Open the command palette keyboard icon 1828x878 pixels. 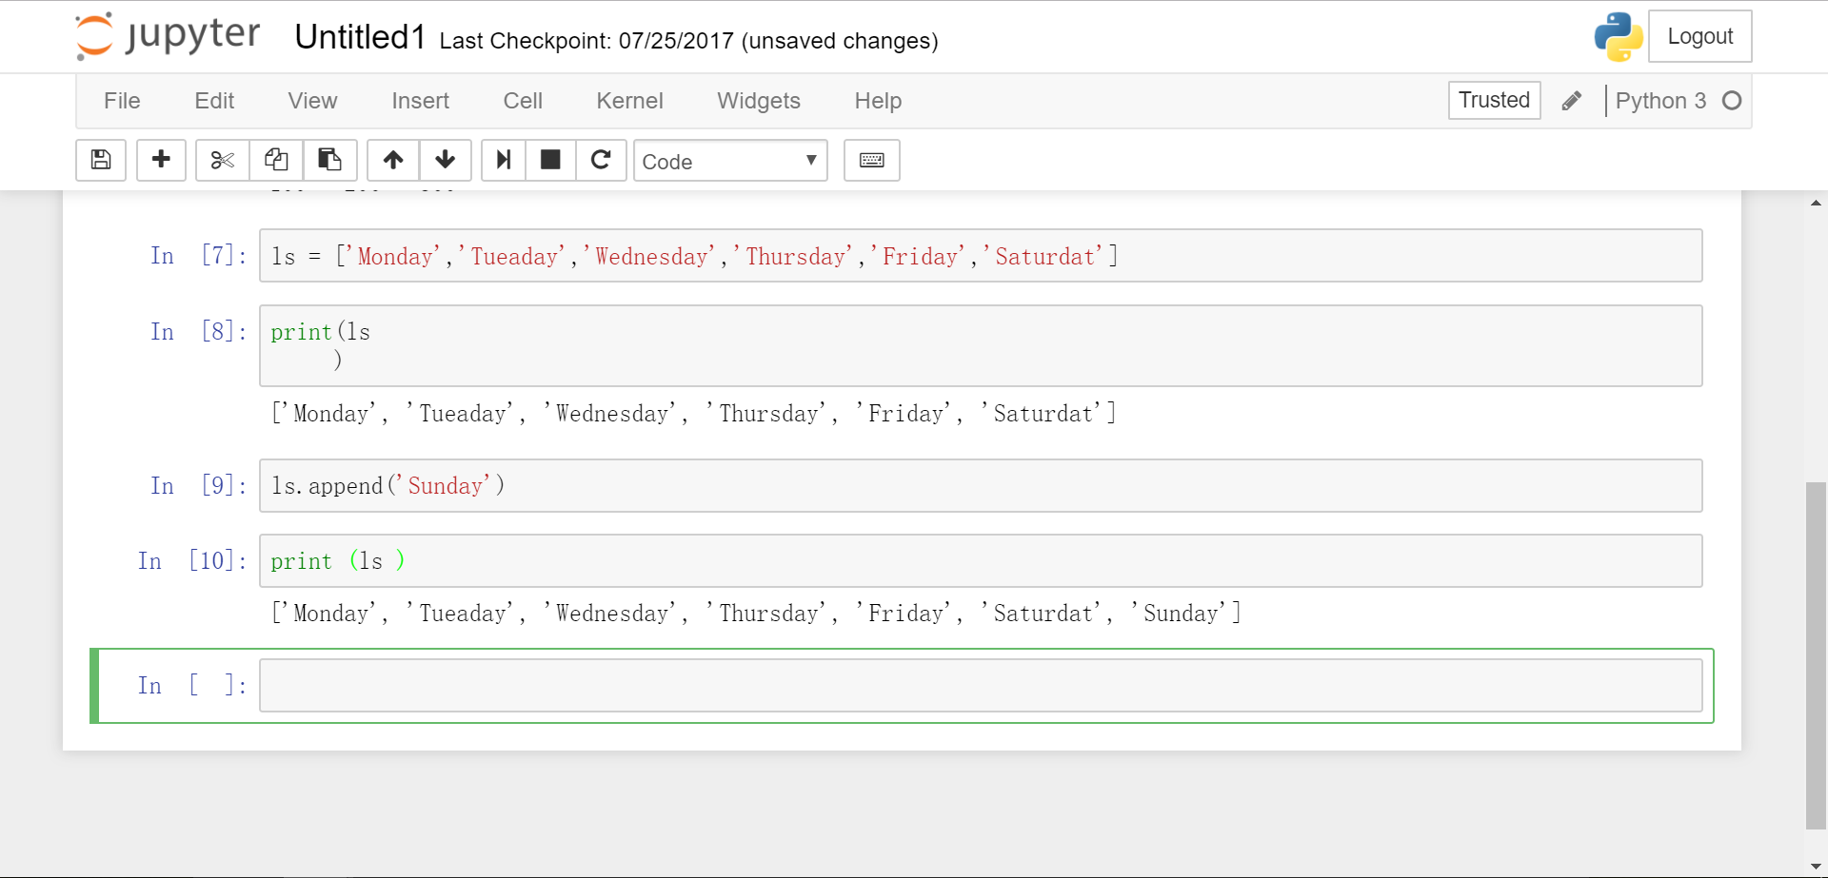point(871,160)
